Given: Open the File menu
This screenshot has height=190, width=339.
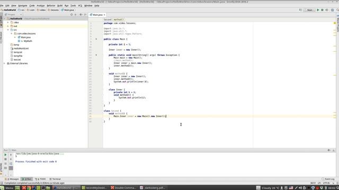Looking at the screenshot, I should pyautogui.click(x=2, y=6).
